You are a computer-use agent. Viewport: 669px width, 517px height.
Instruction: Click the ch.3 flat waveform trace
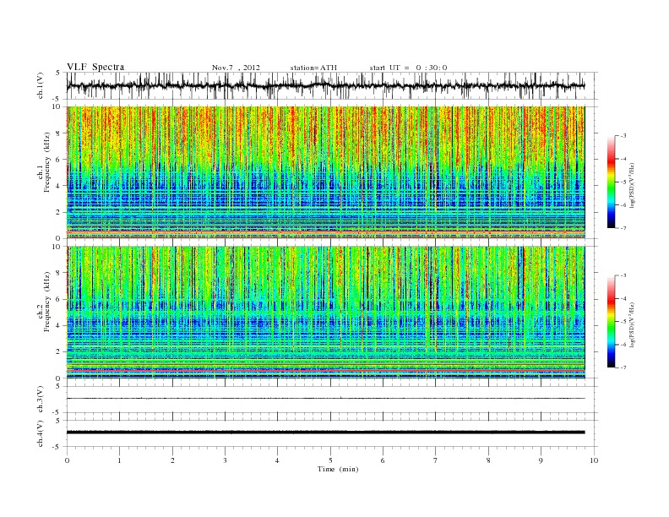[x=325, y=399]
